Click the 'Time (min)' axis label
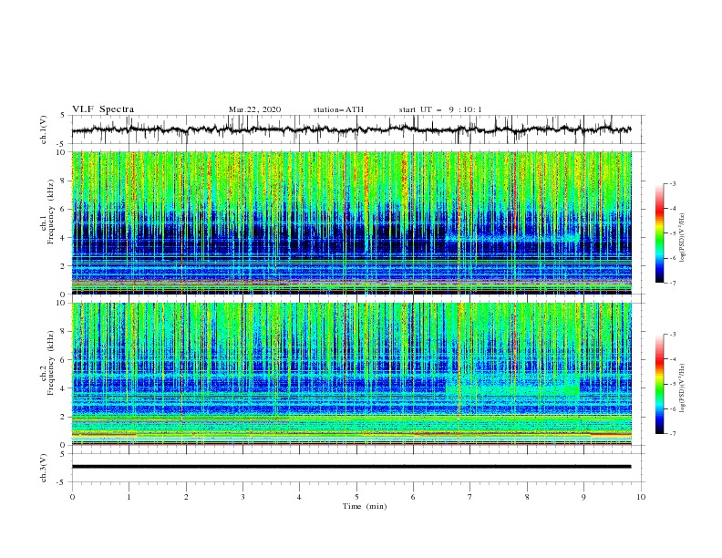 365,506
